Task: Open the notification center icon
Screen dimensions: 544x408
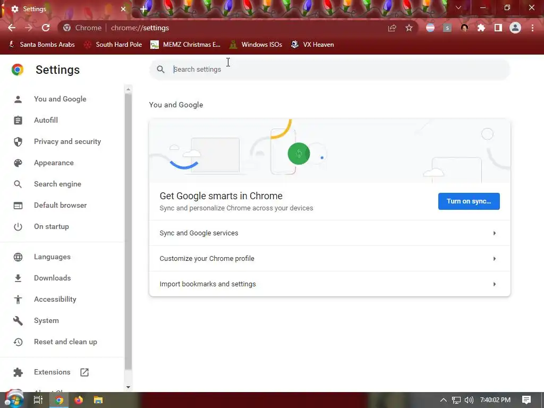Action: click(526, 400)
